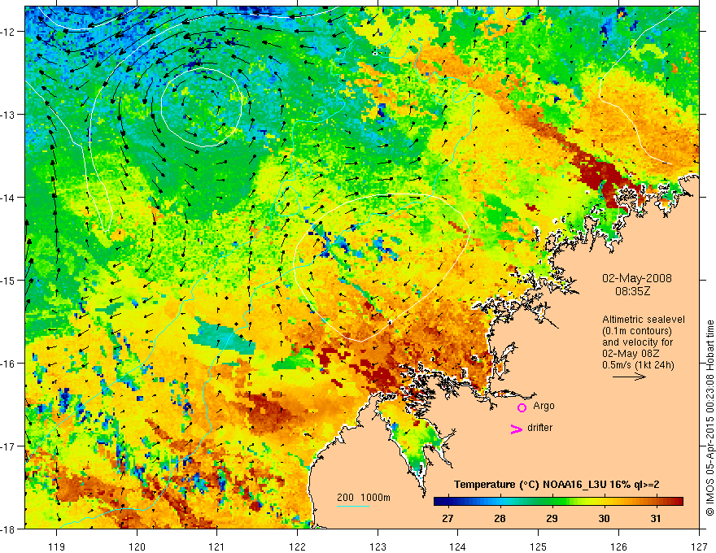Click the longitude axis label 125
The width and height of the screenshot is (716, 553).
539,546
